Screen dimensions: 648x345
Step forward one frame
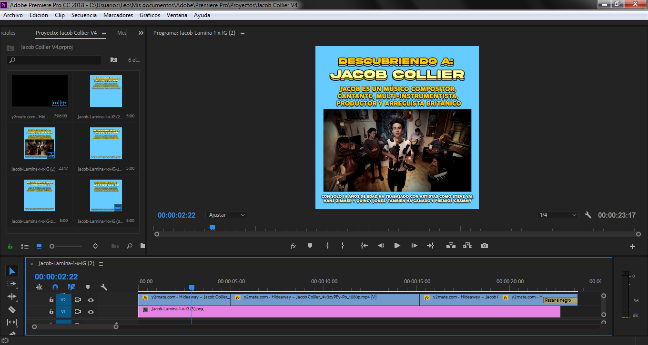coord(414,246)
